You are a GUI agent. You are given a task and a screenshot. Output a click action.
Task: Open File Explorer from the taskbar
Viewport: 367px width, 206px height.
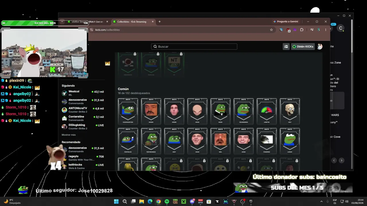tap(141, 201)
